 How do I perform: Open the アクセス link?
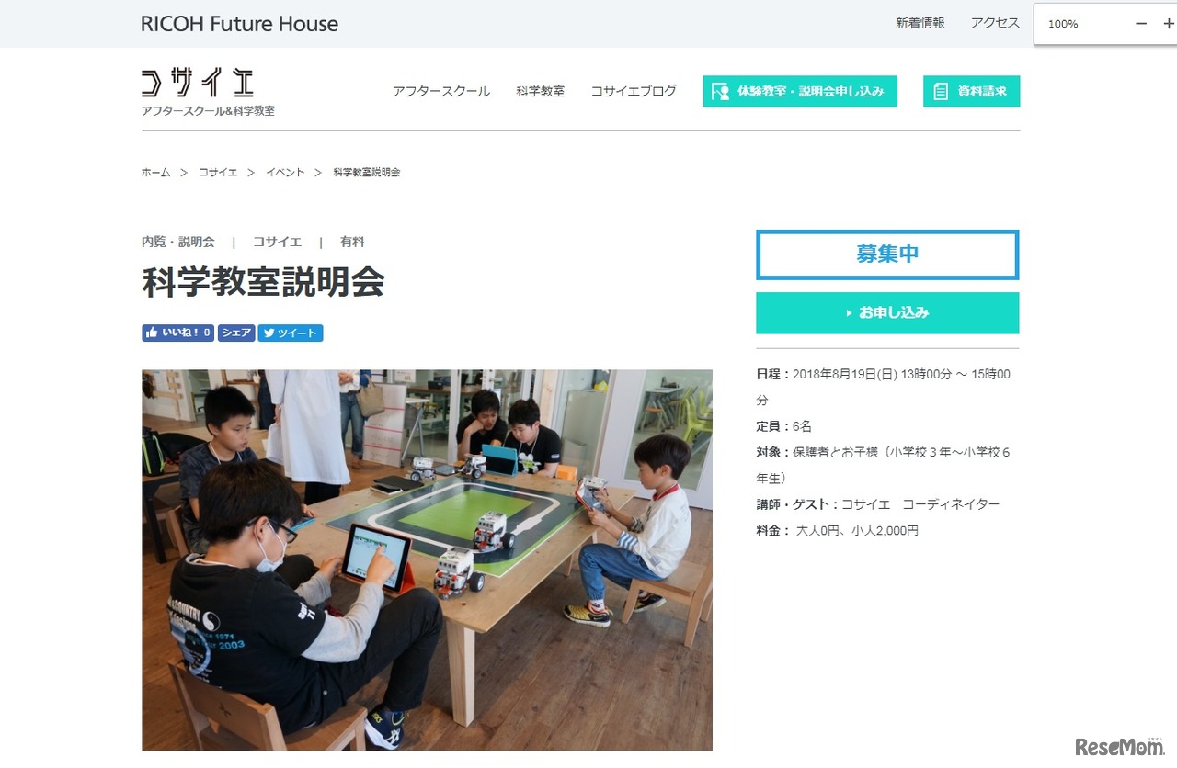pyautogui.click(x=995, y=23)
